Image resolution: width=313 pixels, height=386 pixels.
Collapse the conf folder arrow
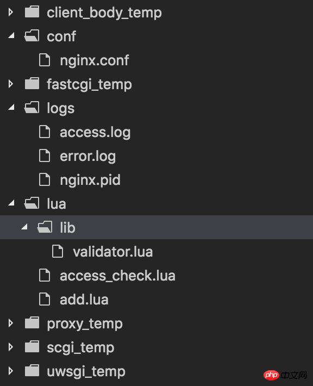(11, 36)
